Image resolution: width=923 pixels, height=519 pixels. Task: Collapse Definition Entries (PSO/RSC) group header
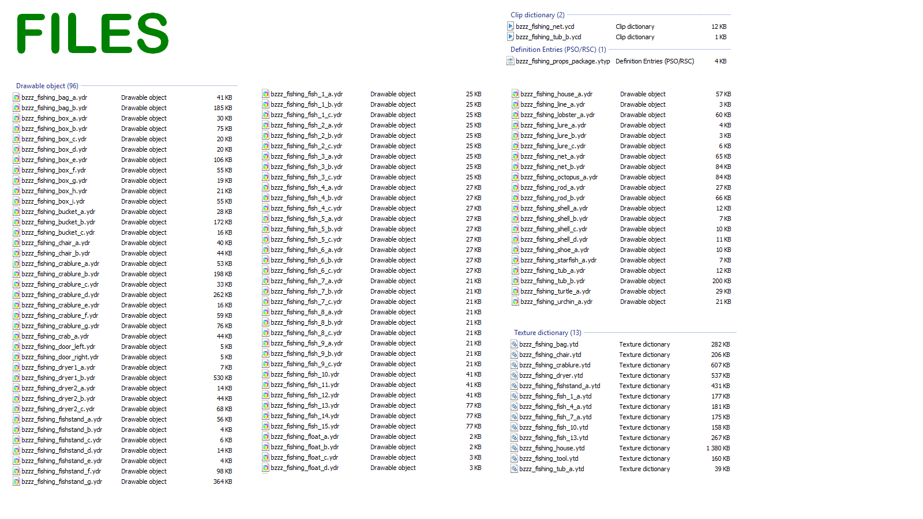[558, 50]
